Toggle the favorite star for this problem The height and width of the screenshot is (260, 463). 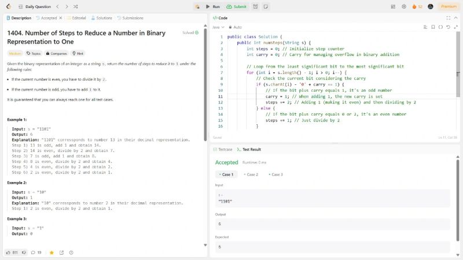point(52,252)
